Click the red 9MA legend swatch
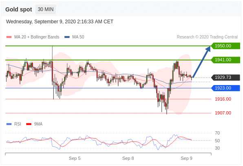 click(x=29, y=124)
